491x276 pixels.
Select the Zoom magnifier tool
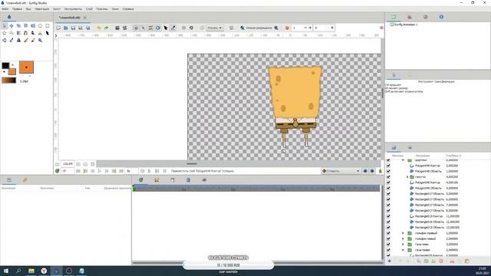click(x=40, y=40)
